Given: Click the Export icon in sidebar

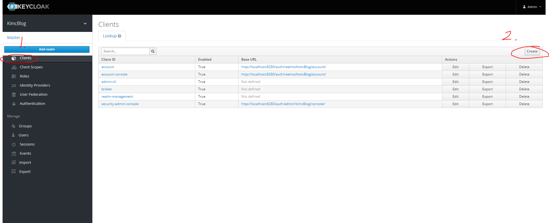Looking at the screenshot, I should click(x=13, y=171).
